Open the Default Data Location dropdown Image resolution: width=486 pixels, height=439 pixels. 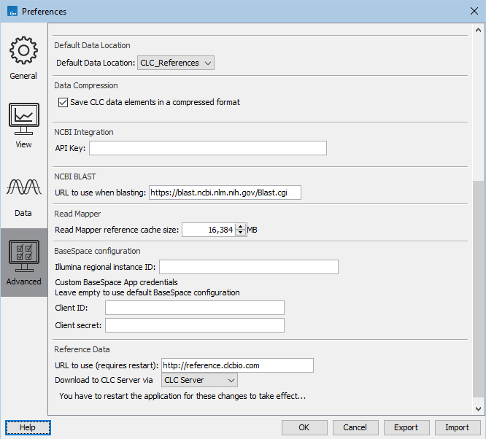(176, 63)
